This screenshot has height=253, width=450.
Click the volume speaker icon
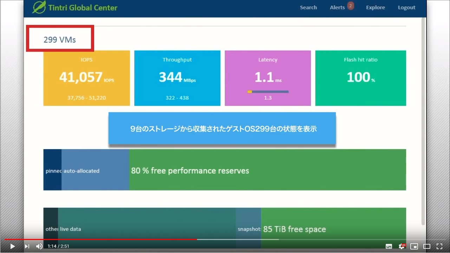(x=39, y=246)
